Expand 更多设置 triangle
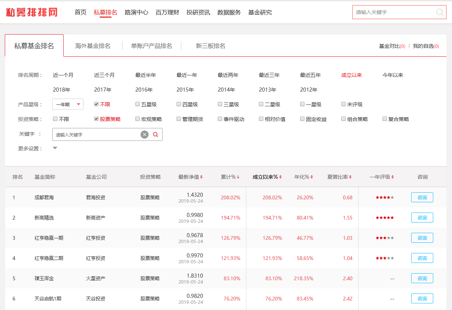Viewport: 452px width, 310px height. pyautogui.click(x=55, y=148)
